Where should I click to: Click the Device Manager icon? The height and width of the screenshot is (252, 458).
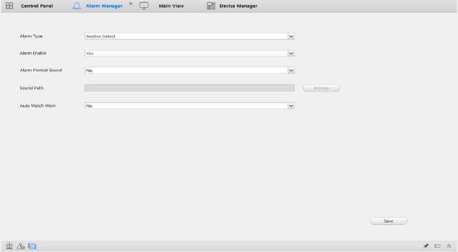(211, 6)
